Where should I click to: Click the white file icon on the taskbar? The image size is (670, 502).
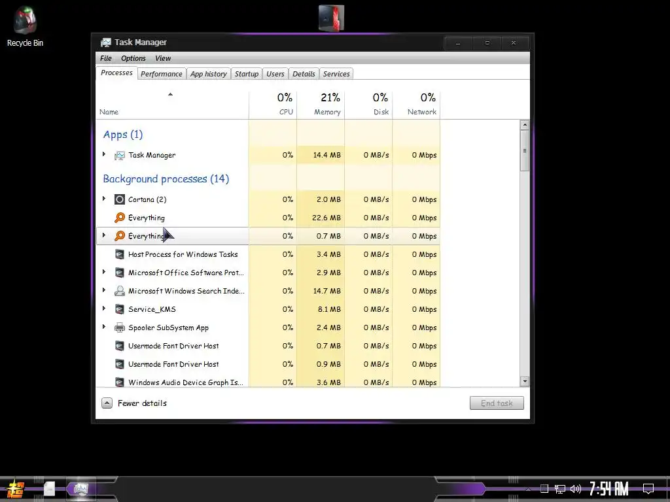tap(50, 489)
